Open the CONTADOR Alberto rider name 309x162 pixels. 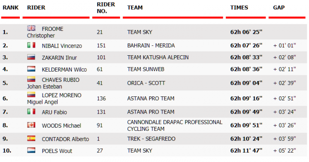65,139
